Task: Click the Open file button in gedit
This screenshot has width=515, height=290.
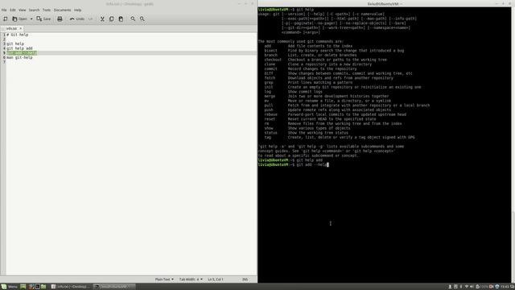Action: click(x=19, y=19)
